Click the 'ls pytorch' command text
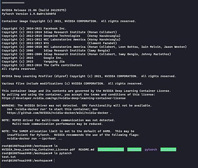Viewport: 198px width, 168px height. point(63,153)
